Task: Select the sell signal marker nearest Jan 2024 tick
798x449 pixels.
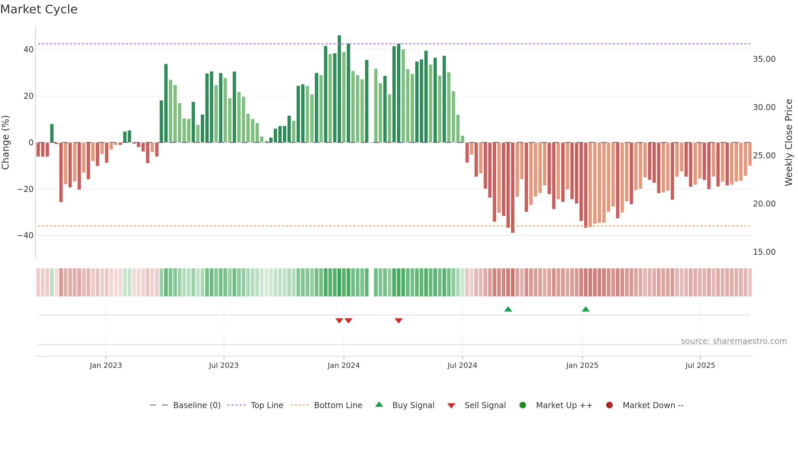Action: [348, 321]
